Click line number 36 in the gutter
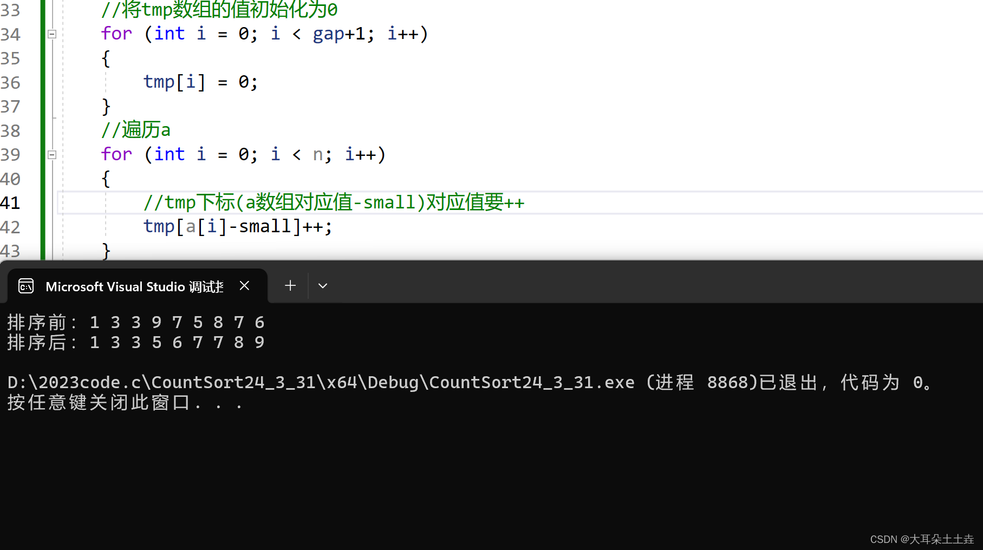Image resolution: width=983 pixels, height=550 pixels. pyautogui.click(x=10, y=83)
